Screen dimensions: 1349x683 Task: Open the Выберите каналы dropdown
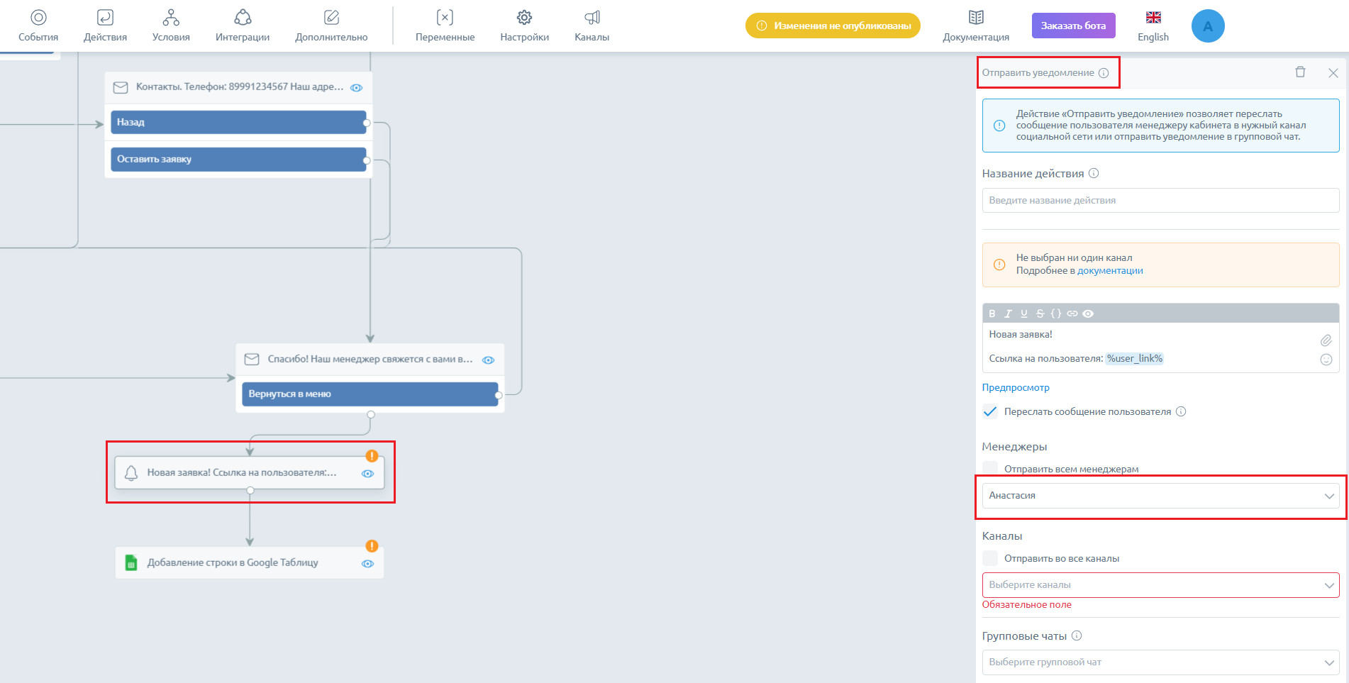(1160, 585)
